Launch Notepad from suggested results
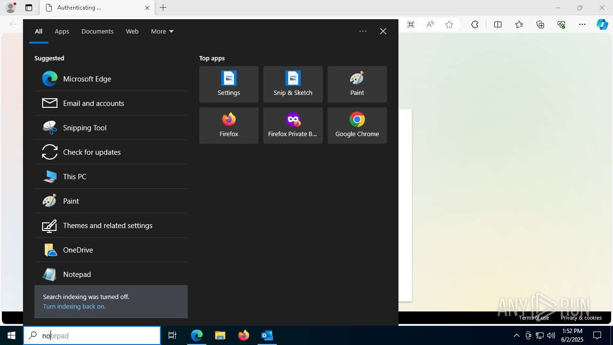The height and width of the screenshot is (345, 613). click(x=111, y=274)
